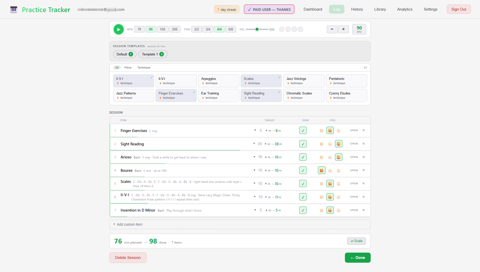
Task: Choose the happy face for the Scales row
Action: [321, 184]
